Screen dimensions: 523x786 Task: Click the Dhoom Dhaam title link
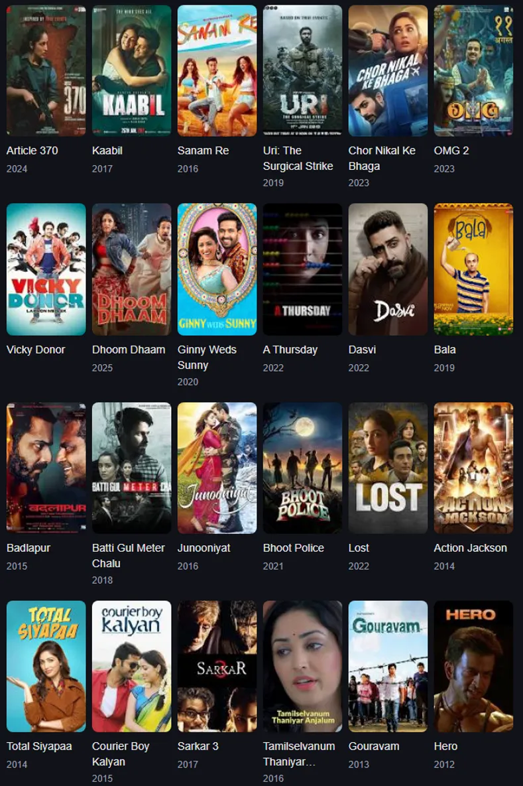click(129, 350)
